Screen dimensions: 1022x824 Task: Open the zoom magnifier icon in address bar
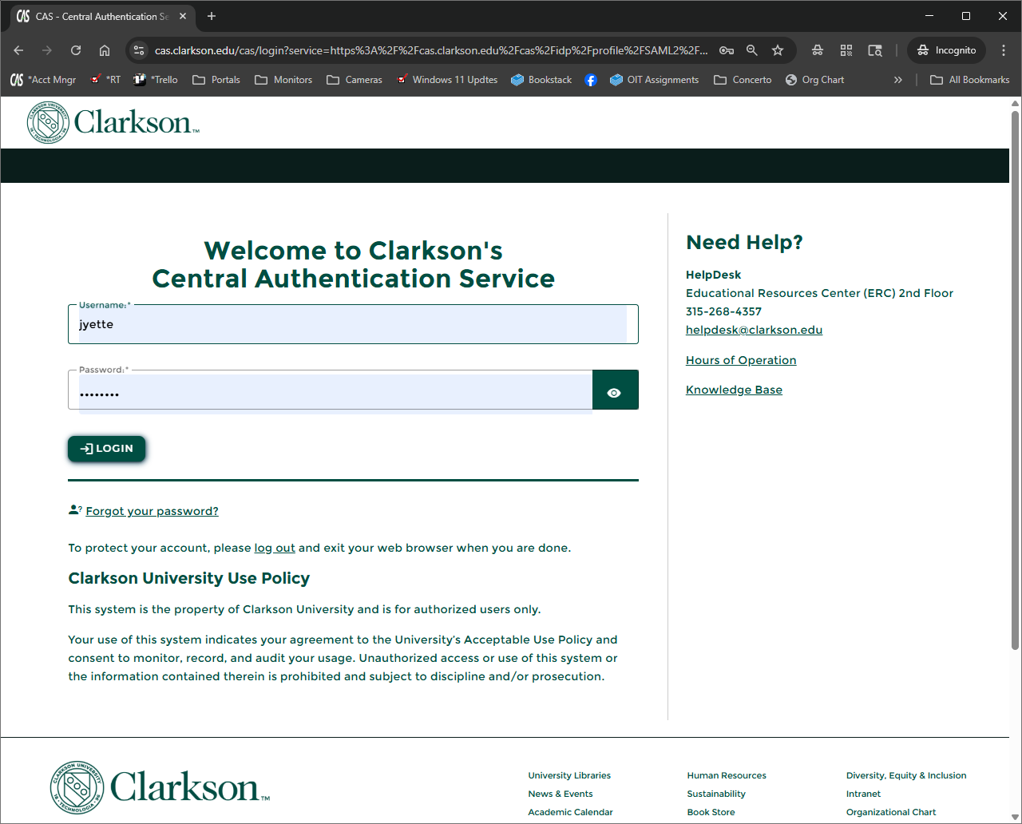click(752, 50)
